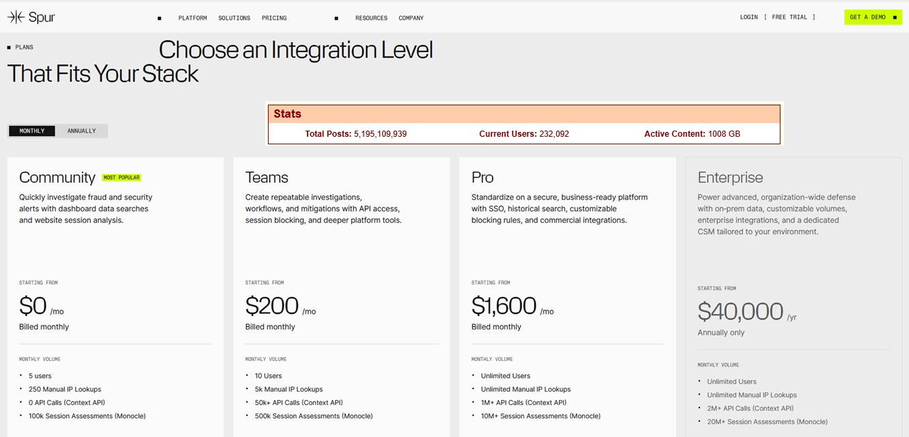Click '500k Session Assessments (Monocle)' item
Screen dimensions: 909x437
(x=314, y=416)
